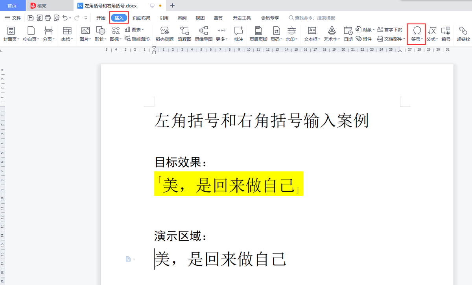
Task: Click the Export to PDF icon
Action: [39, 18]
